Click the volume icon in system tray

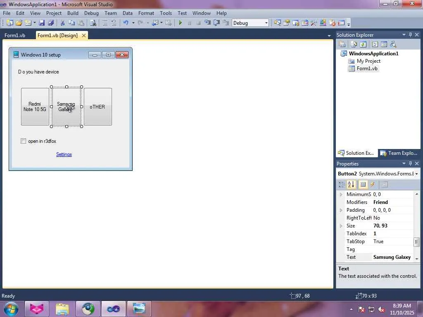click(381, 310)
